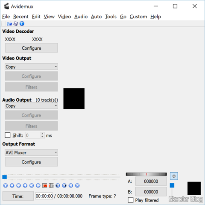
Task: Click the small black preview box bottom right
Action: coord(194,188)
